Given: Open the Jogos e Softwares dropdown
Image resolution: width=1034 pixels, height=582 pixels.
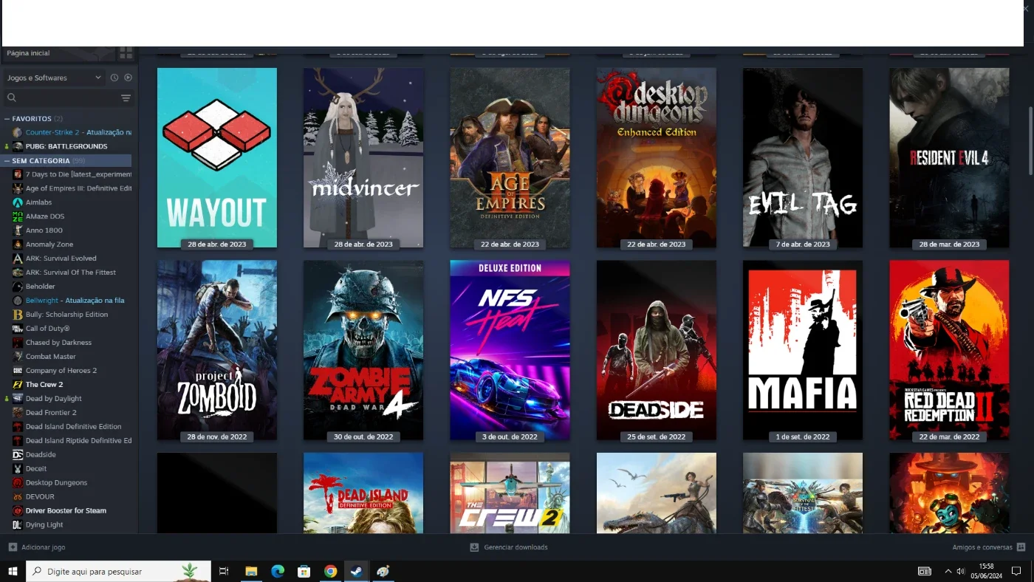Looking at the screenshot, I should click(55, 78).
